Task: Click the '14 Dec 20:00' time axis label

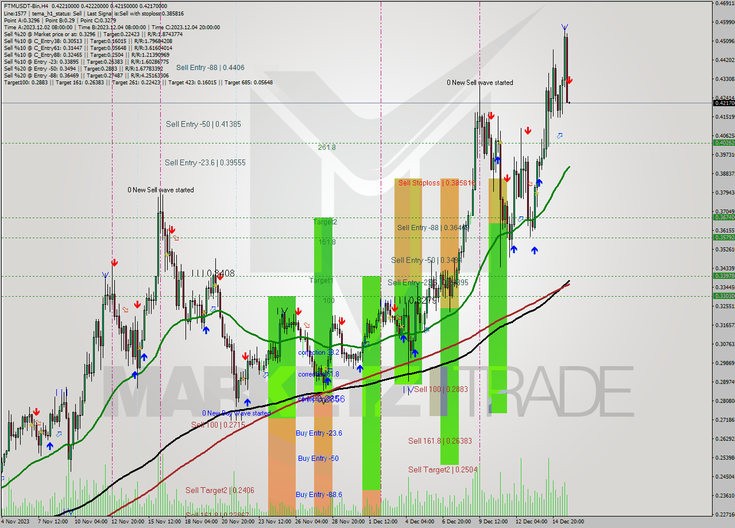Action: (568, 522)
